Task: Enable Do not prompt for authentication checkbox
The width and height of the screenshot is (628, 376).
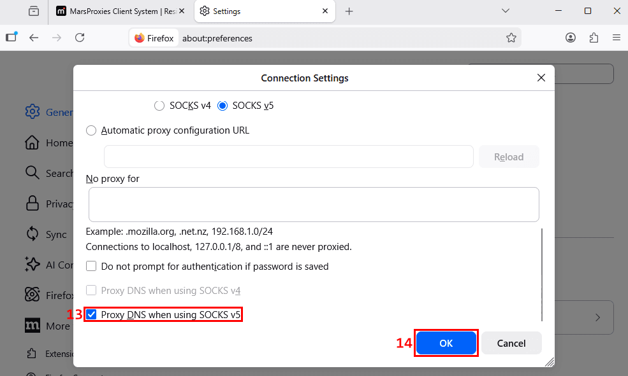Action: (91, 266)
